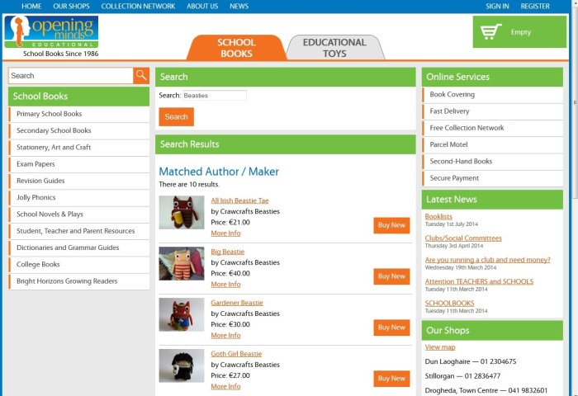Click the search field containing Beasties
Screen dimensions: 578x396
click(x=215, y=96)
